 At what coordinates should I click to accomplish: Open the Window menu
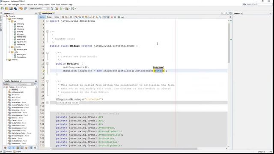pyautogui.click(x=64, y=5)
